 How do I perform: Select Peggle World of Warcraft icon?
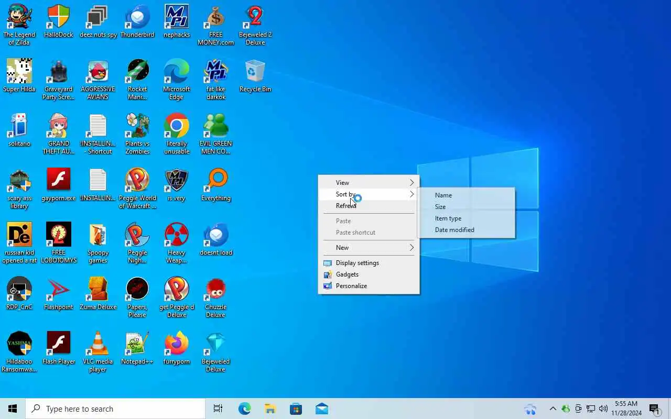click(137, 188)
